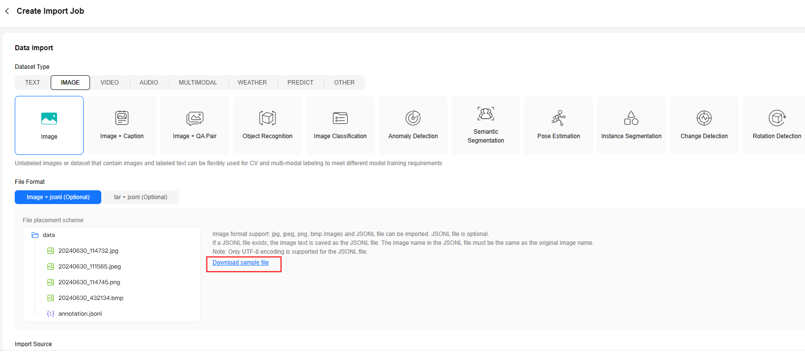Click the Instance Segmentation card label
This screenshot has width=805, height=356.
coord(631,136)
